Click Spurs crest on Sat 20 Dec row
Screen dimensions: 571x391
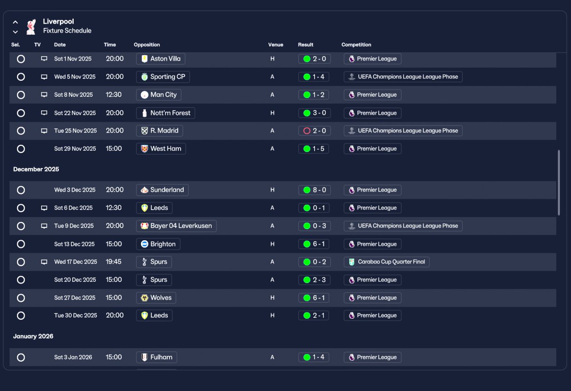tap(144, 280)
